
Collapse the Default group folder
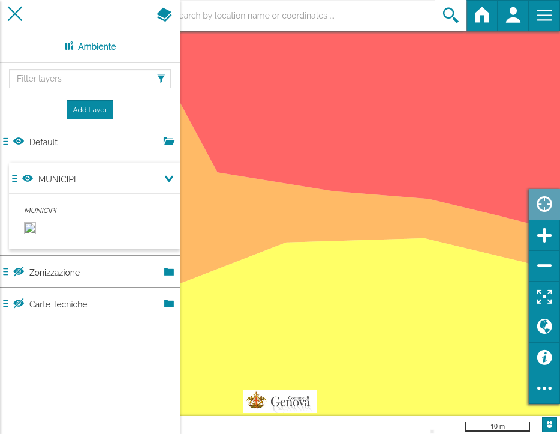(x=169, y=141)
